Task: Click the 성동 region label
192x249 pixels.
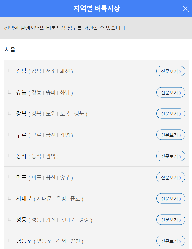Action: point(21,220)
